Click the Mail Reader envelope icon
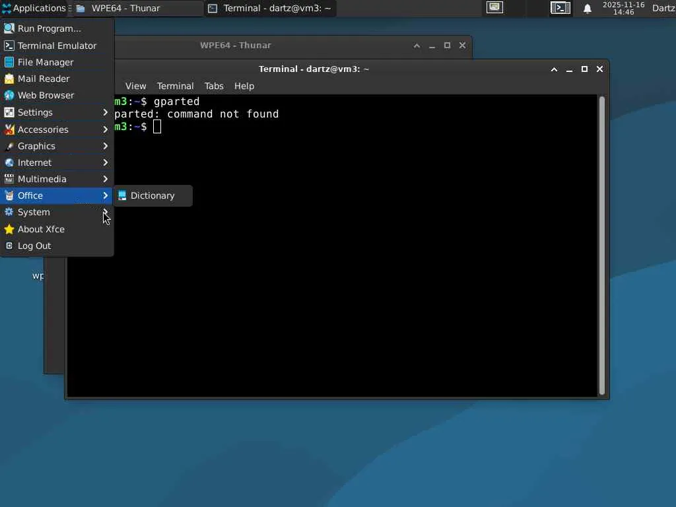Screen dimensions: 676x507 (x=9, y=79)
